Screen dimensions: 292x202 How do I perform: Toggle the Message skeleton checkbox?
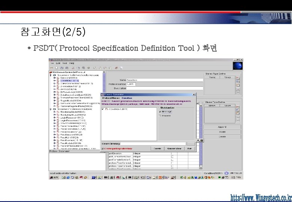[160, 112]
